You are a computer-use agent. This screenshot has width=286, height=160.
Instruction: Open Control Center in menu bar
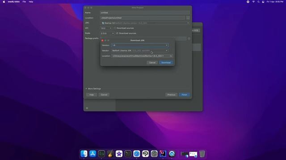click(263, 2)
